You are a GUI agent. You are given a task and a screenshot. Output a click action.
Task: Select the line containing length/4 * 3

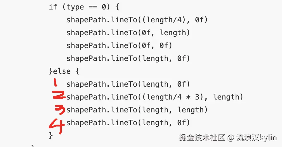coord(155,97)
